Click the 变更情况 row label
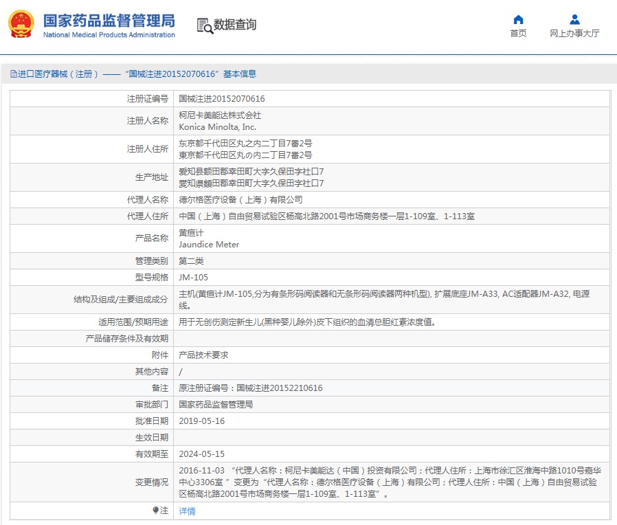 pyautogui.click(x=151, y=482)
